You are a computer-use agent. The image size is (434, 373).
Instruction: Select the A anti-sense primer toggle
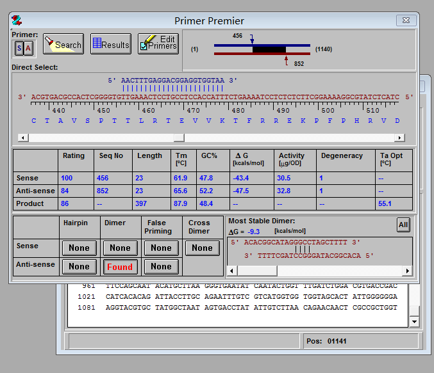tap(28, 48)
